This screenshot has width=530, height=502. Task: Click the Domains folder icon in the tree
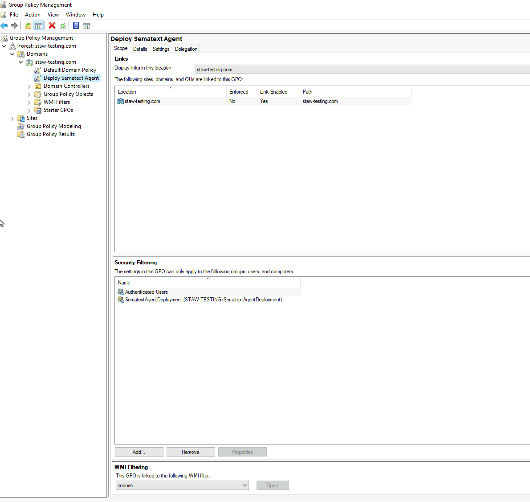(21, 54)
